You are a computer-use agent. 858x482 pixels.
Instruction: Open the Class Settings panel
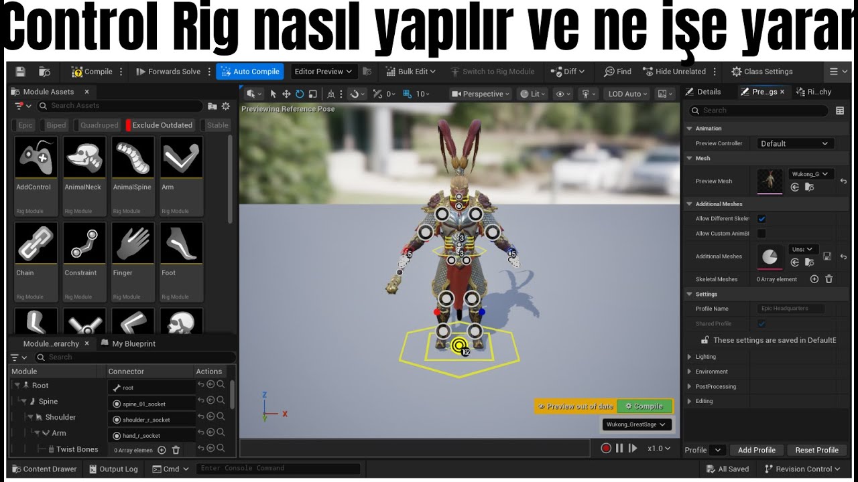tap(761, 72)
